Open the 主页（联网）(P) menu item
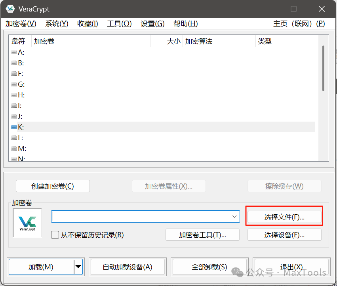337x286 pixels. coord(299,24)
